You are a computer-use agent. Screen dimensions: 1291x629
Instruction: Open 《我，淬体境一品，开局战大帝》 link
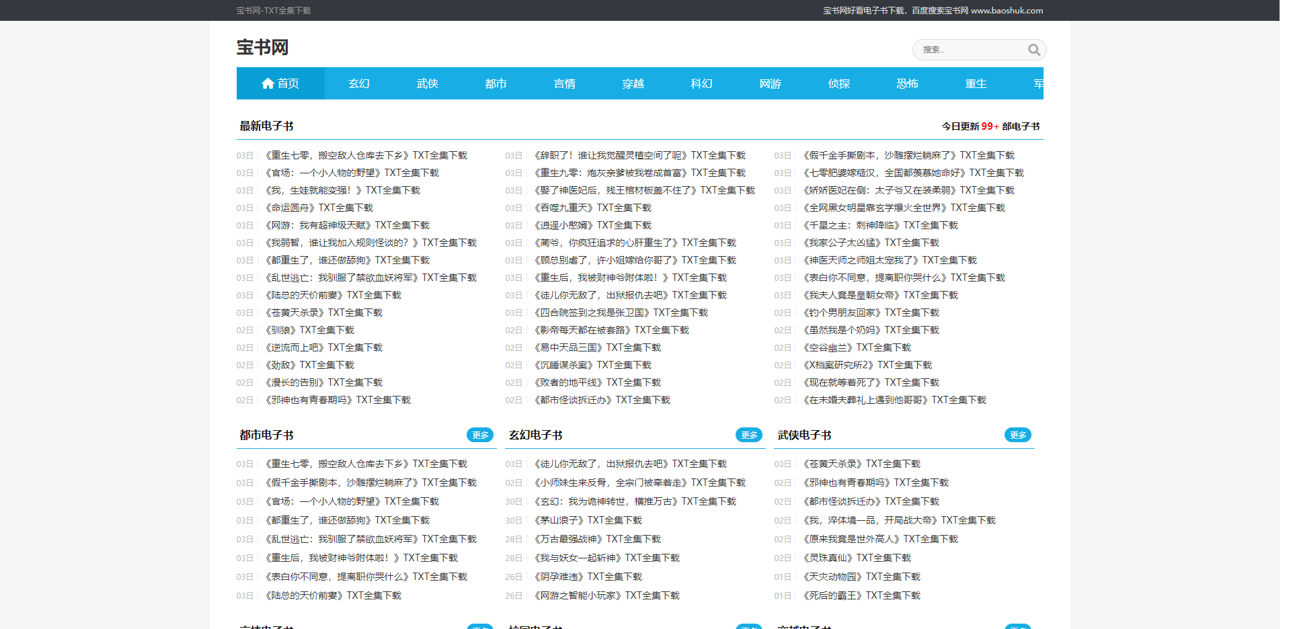point(898,520)
